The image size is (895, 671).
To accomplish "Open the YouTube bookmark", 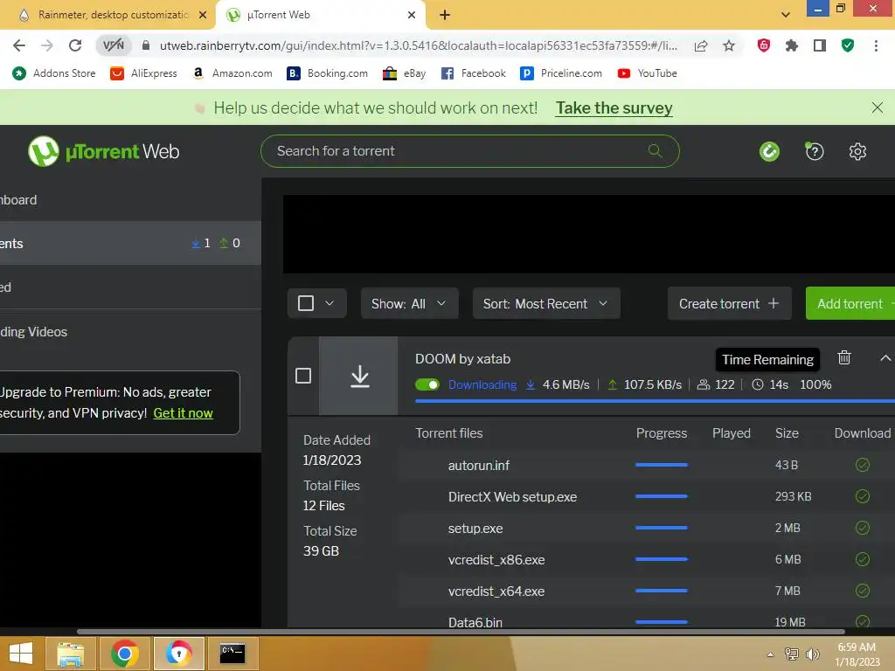I will click(x=648, y=73).
